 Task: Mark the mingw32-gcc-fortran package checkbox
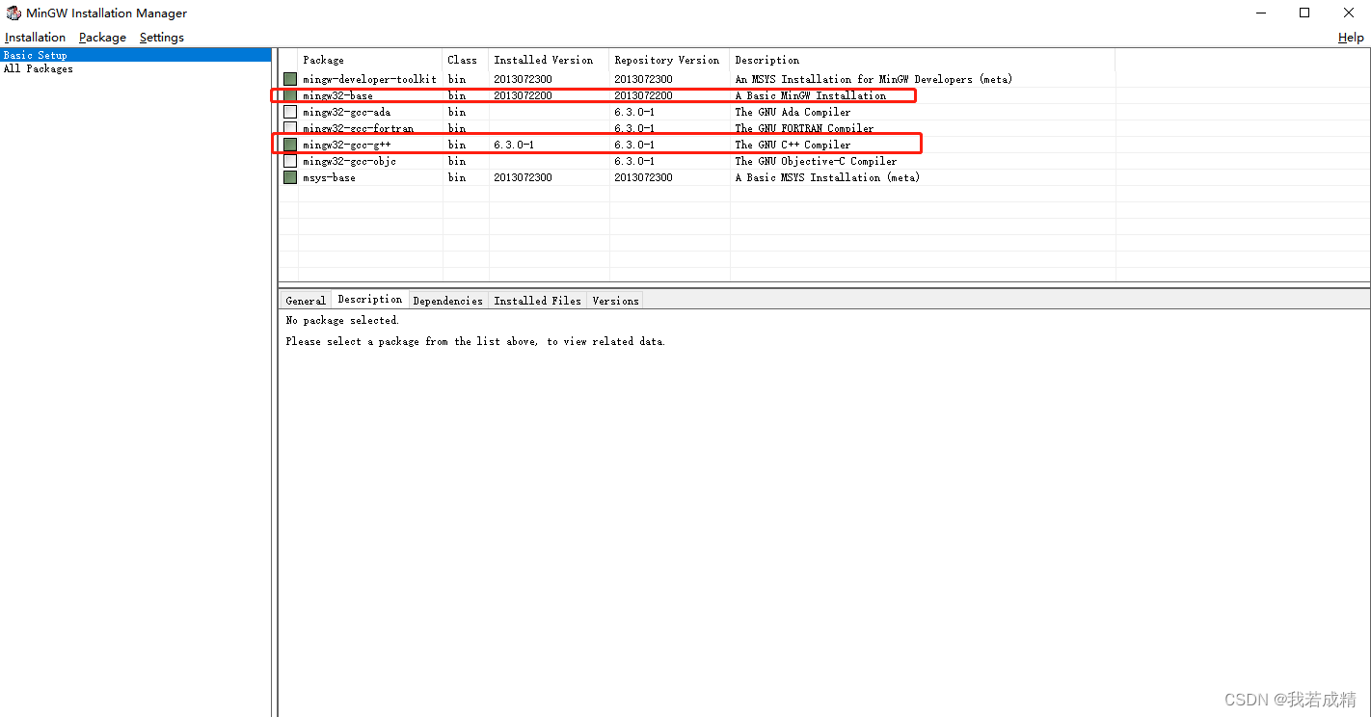point(290,128)
